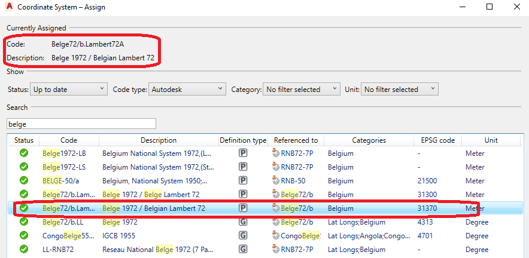The width and height of the screenshot is (529, 258).
Task: Sort by the Categories column header
Action: click(369, 140)
